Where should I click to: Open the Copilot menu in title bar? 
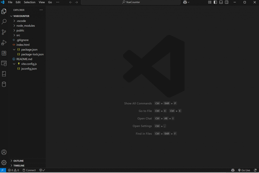tap(186, 2)
